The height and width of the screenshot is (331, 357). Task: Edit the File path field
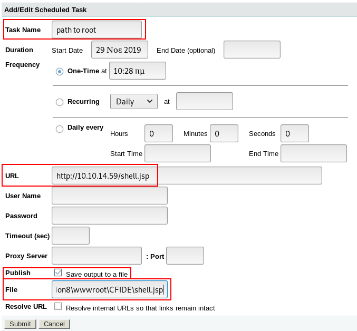(110, 289)
